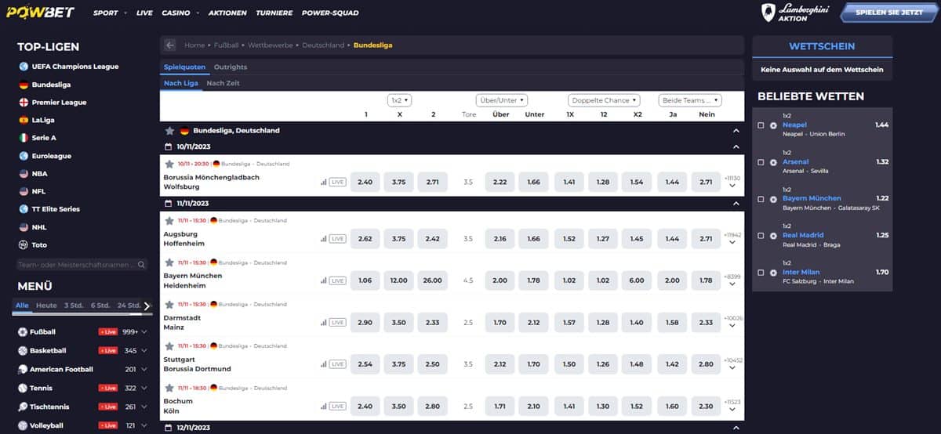Click the search magnifier in team search box
Screen dimensions: 941x434
(x=141, y=265)
